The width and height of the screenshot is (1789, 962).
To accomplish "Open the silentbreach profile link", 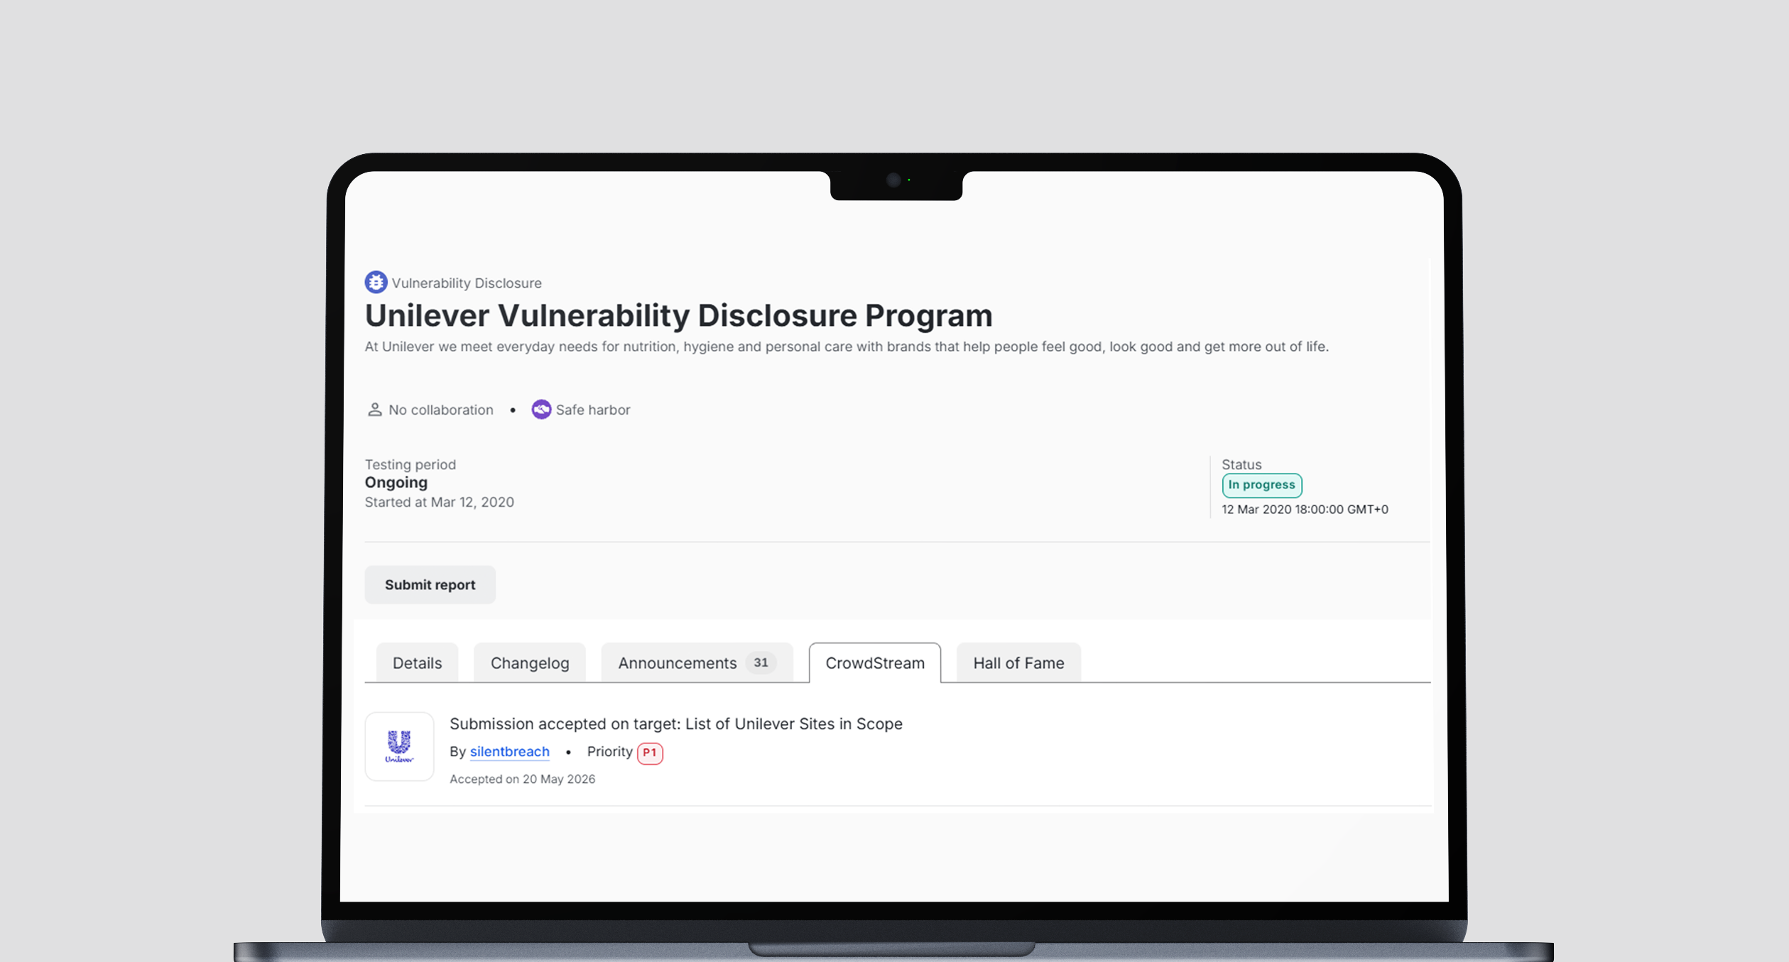I will click(510, 751).
